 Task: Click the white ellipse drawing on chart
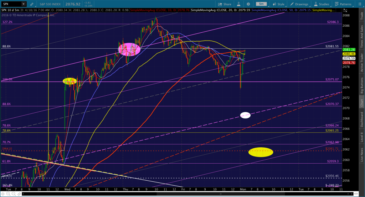[x=245, y=115]
